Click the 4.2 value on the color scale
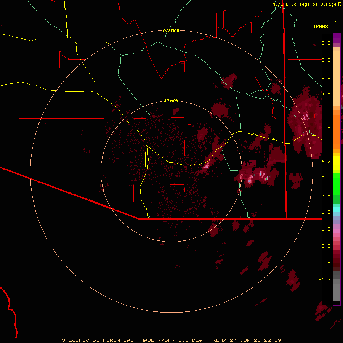The width and height of the screenshot is (343, 343). (326, 162)
